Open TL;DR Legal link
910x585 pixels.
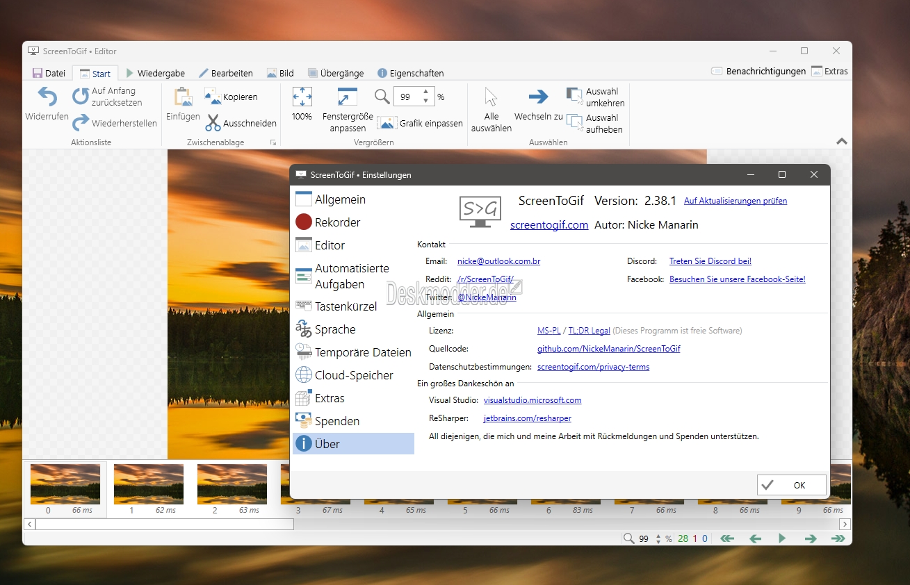coord(590,331)
